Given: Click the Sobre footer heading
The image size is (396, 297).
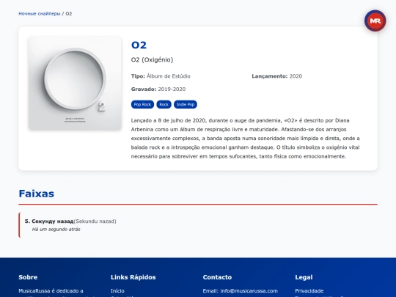Looking at the screenshot, I should [x=28, y=277].
